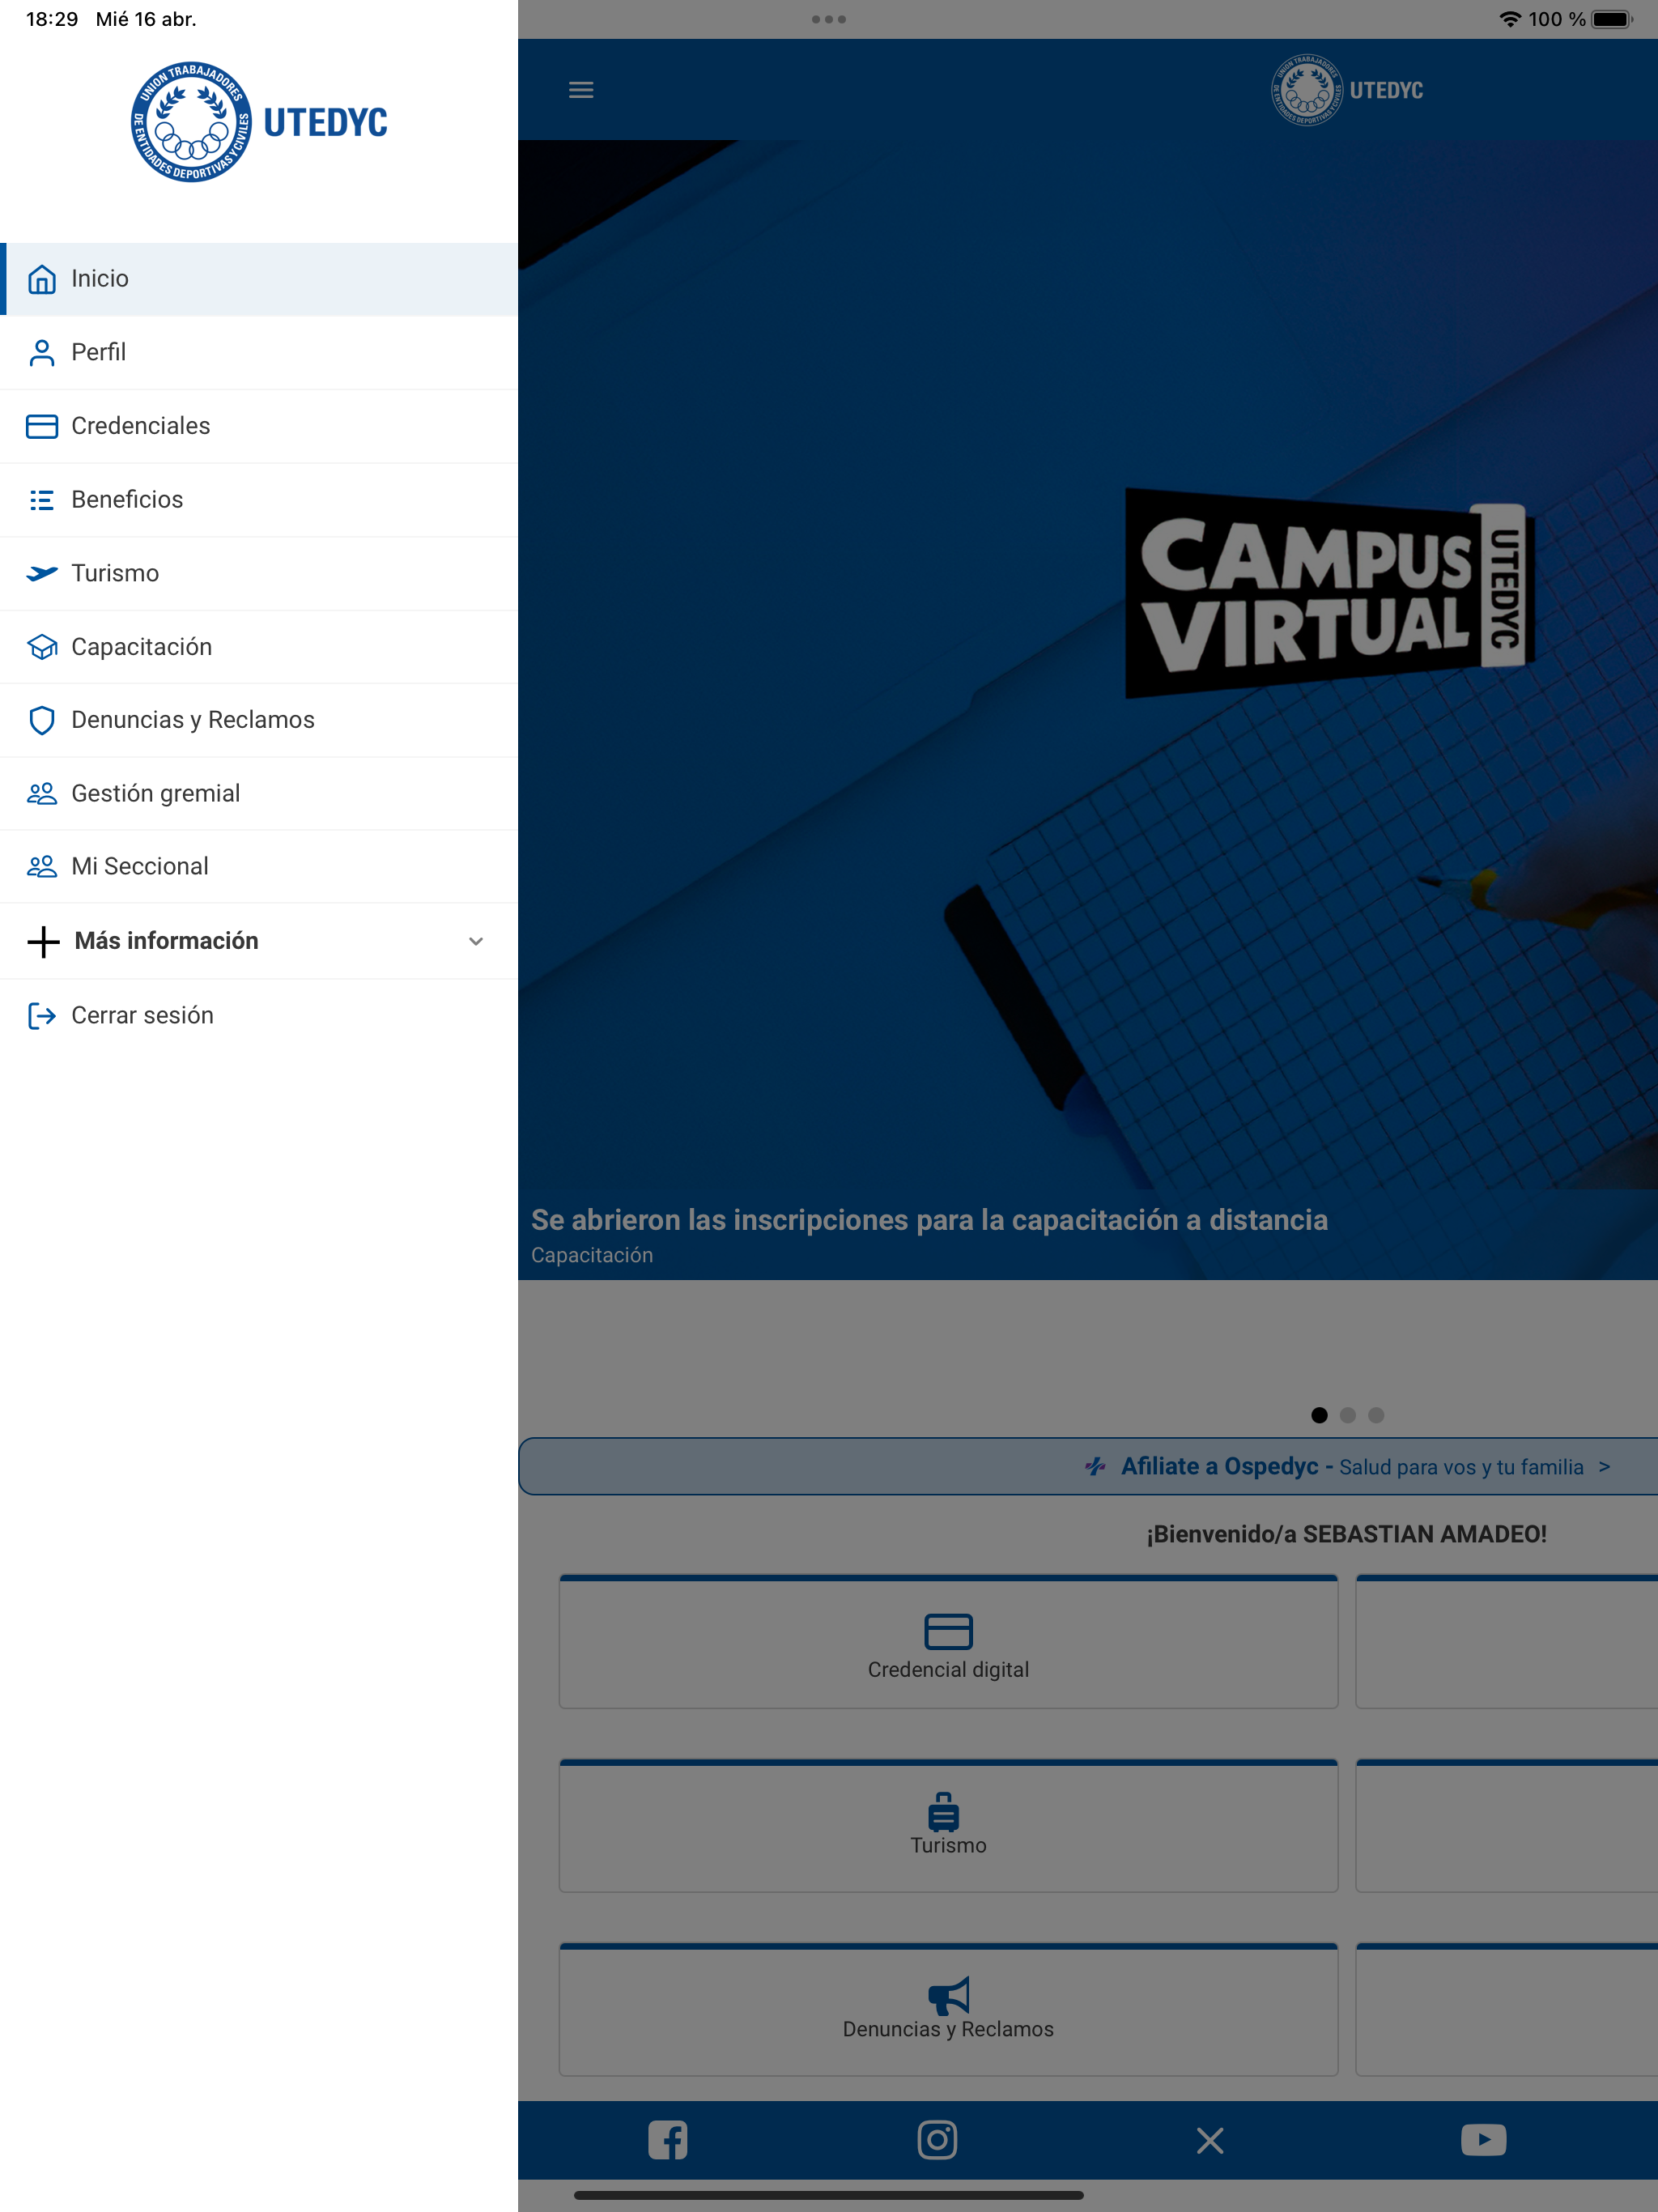
Task: Open Turismo from the side menu
Action: 259,573
